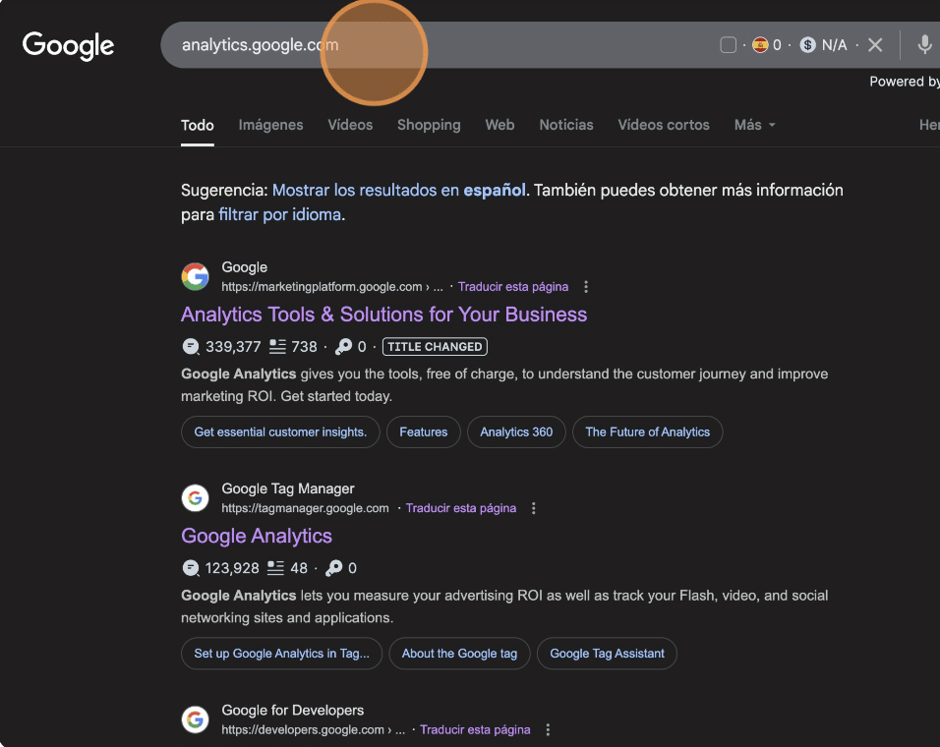Open three-dot menu for marketingplatform.google.com result

point(586,287)
